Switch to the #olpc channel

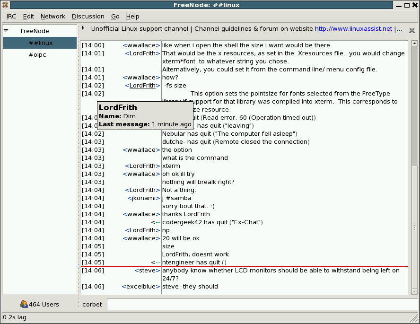coord(37,55)
